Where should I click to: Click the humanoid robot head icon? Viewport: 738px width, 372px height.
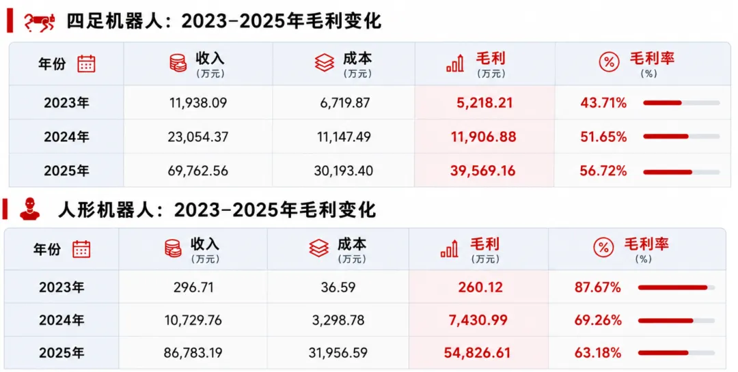(x=29, y=209)
